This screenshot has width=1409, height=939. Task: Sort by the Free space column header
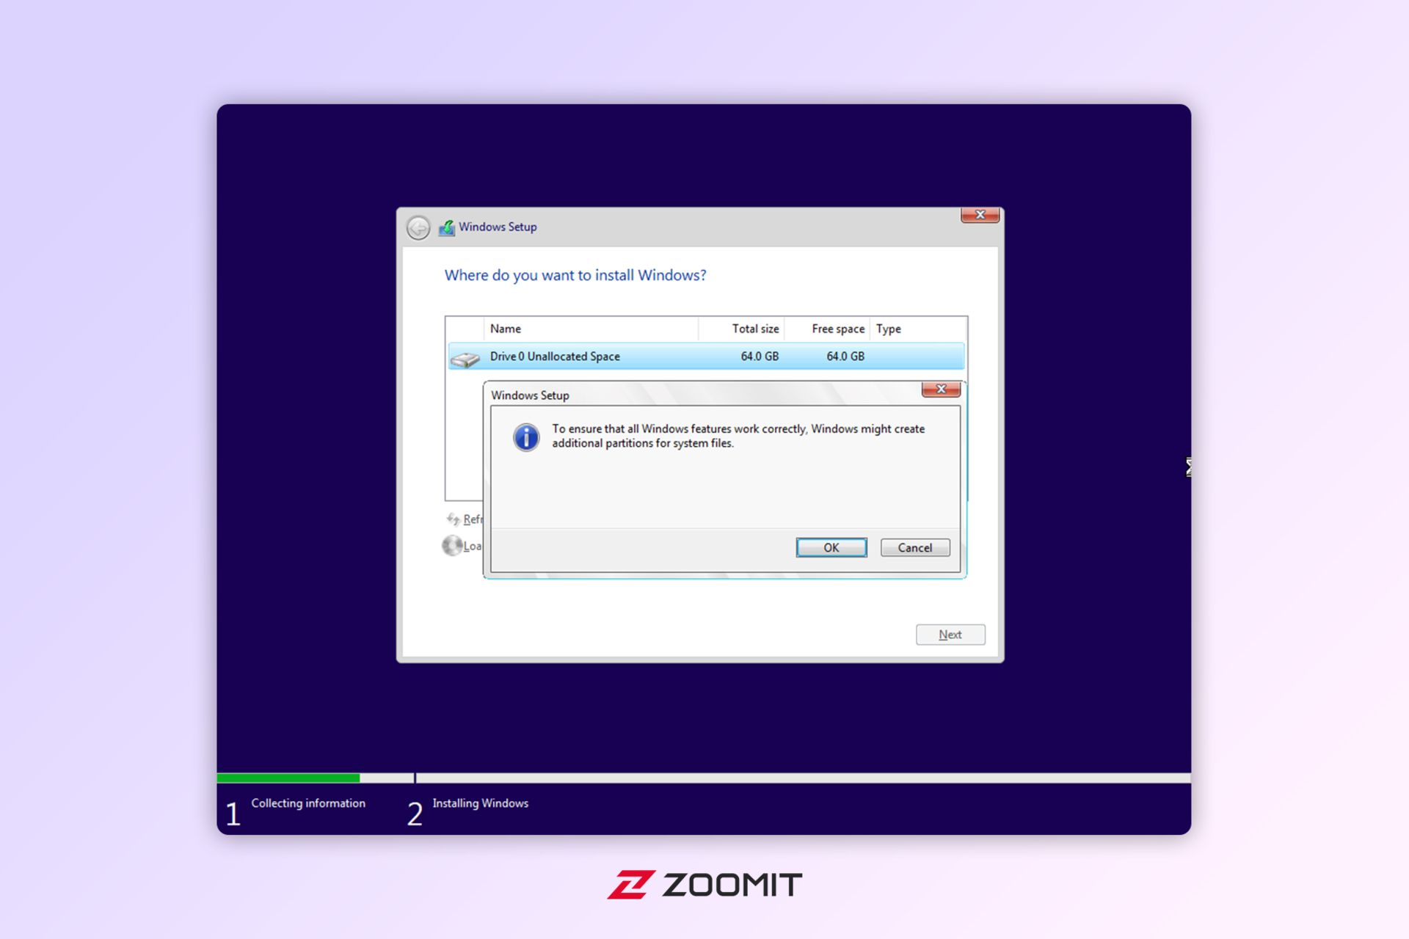827,329
